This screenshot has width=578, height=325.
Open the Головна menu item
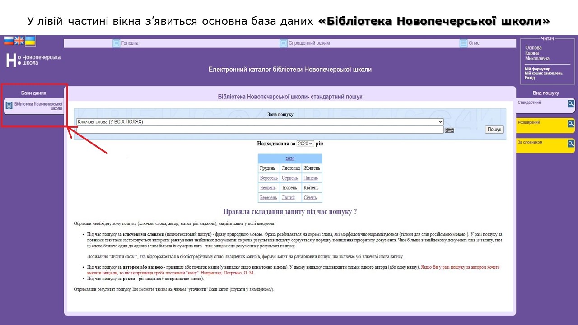click(130, 43)
